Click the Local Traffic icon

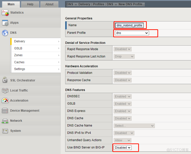5,90
